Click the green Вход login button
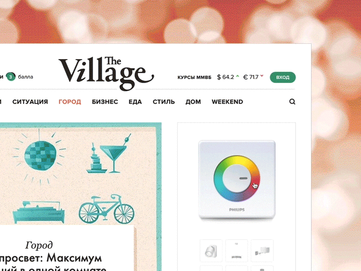Screen dimensions: 361x271 pos(283,77)
